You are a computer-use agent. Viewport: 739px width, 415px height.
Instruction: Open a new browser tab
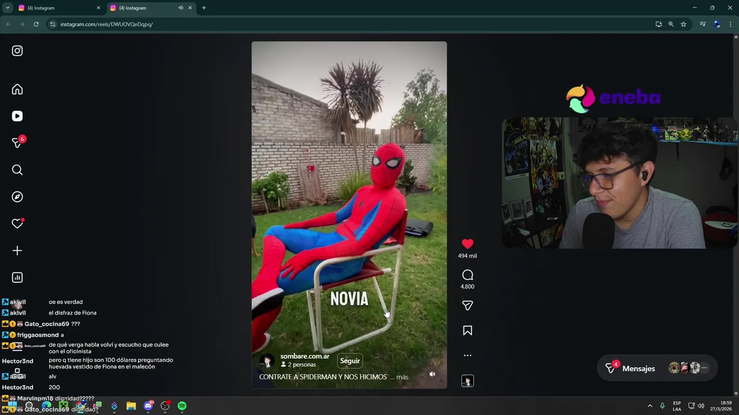(204, 8)
